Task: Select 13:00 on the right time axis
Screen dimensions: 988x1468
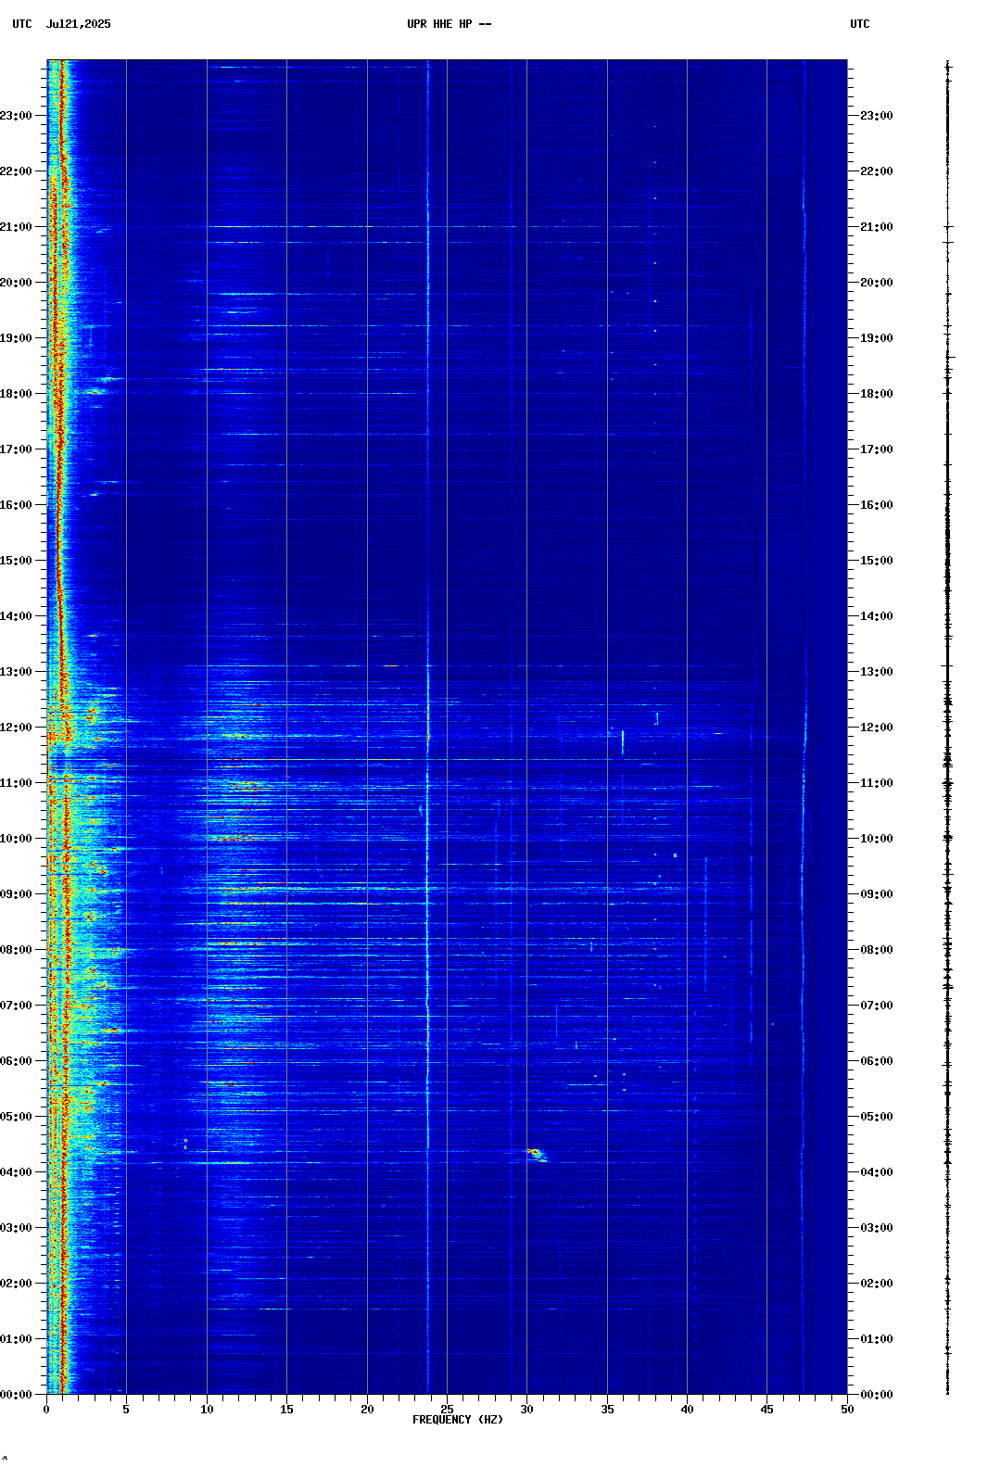Action: [877, 672]
